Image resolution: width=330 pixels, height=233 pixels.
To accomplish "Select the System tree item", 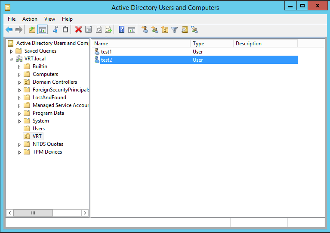I will (x=40, y=121).
